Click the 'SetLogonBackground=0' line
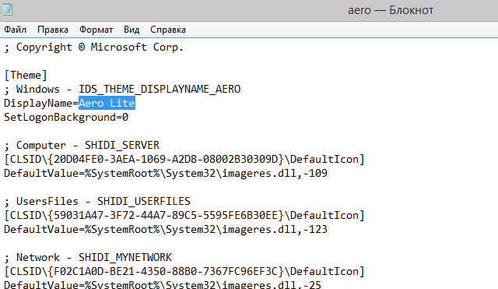Image resolution: width=498 pixels, height=289 pixels. pyautogui.click(x=66, y=118)
